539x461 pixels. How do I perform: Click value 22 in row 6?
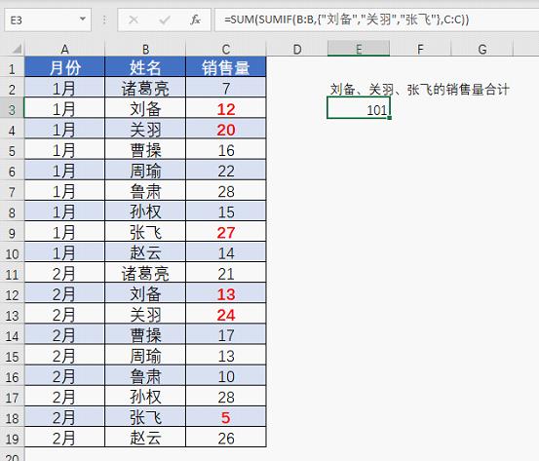click(x=226, y=170)
